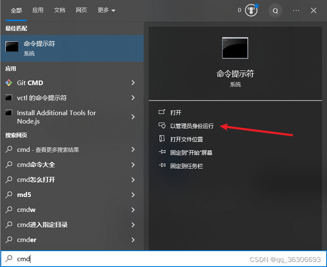Click the file location icon beside 打开文件位置
327x267 pixels.
pyautogui.click(x=162, y=139)
